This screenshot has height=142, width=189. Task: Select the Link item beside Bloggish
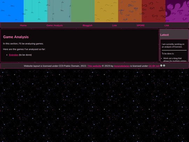(x=114, y=25)
